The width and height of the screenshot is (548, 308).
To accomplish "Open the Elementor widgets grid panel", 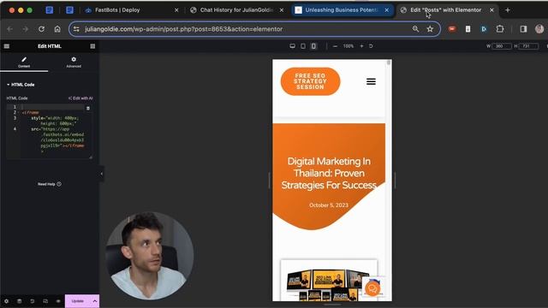I will coord(92,46).
